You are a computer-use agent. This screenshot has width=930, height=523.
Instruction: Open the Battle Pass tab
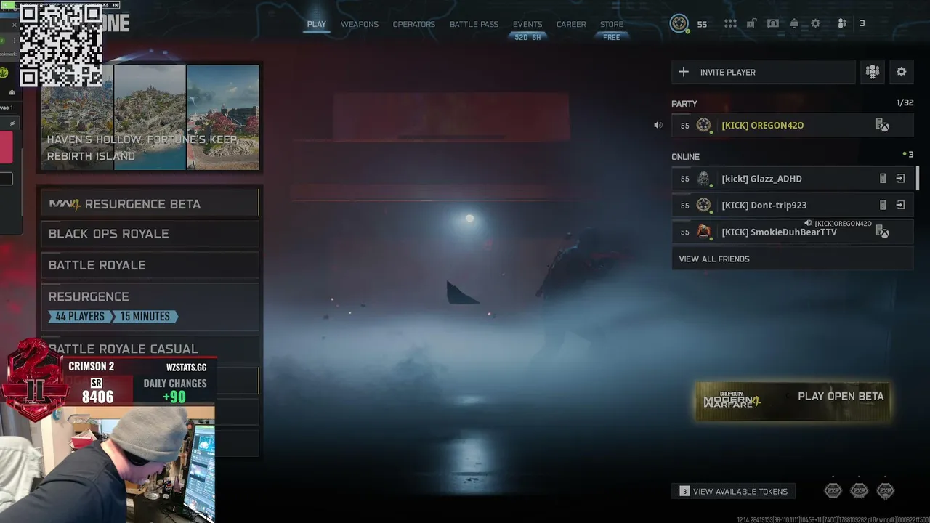(474, 24)
